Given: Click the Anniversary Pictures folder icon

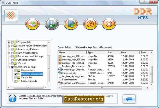Looking at the screenshot, I should 15,49.
